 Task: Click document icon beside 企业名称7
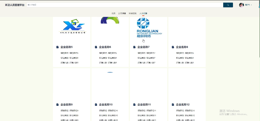[134, 47]
